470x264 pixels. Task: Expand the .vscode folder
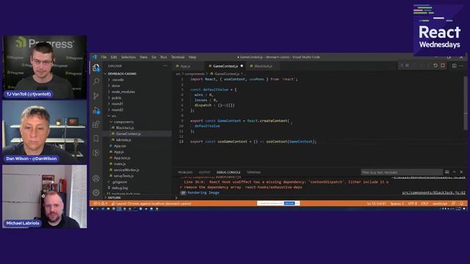137,80
